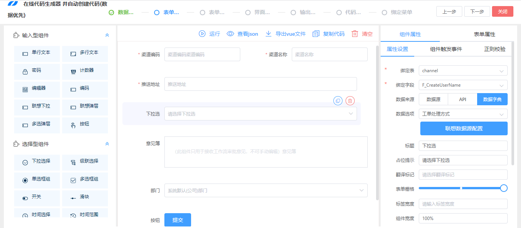Select the 密码 input component
The width and height of the screenshot is (521, 228).
[37, 71]
